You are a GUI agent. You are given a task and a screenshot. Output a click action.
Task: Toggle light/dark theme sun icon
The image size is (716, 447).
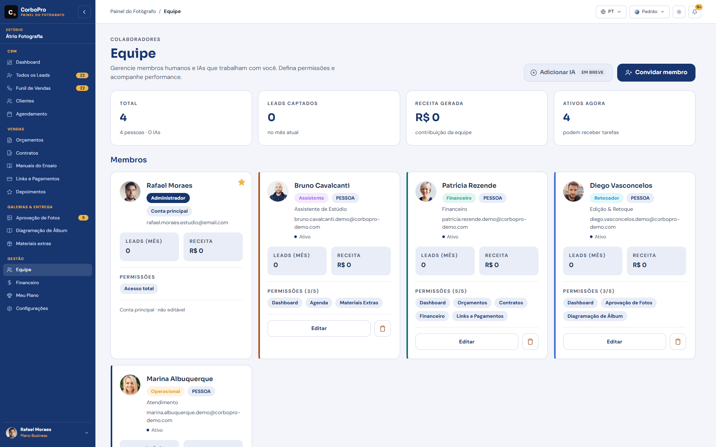[x=679, y=12]
